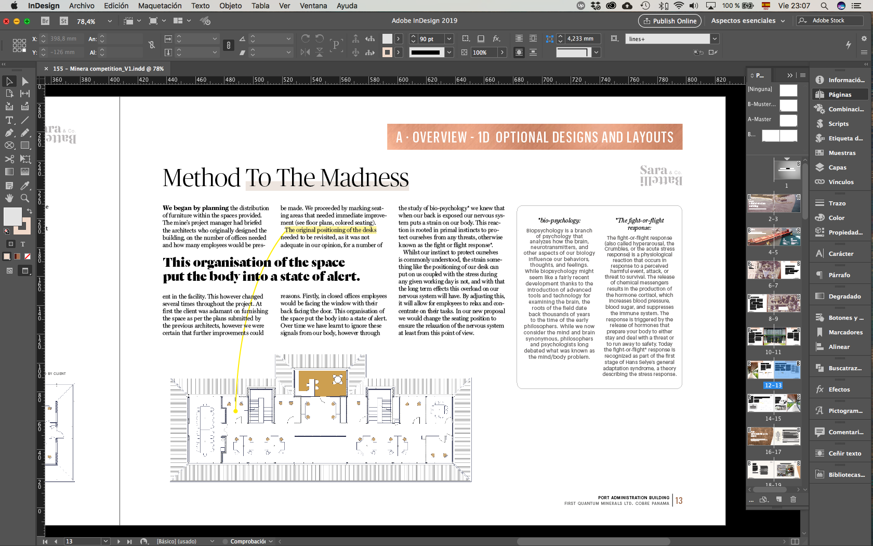Screen dimensions: 873x546
Task: Select the Scissors tool
Action: point(9,159)
